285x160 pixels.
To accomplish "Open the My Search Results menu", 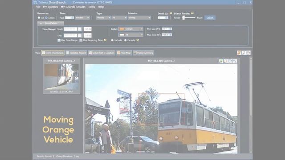I will pos(73,7).
